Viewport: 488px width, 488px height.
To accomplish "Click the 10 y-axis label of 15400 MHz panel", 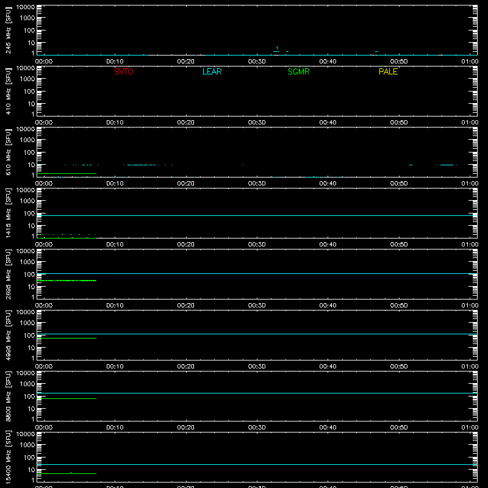I will [31, 470].
